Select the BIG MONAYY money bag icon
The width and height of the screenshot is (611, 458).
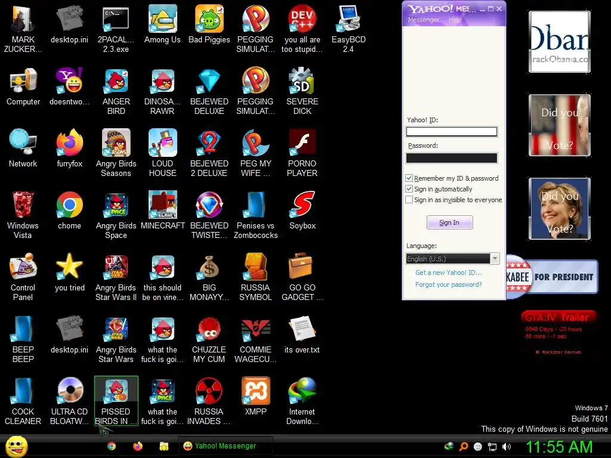point(209,277)
